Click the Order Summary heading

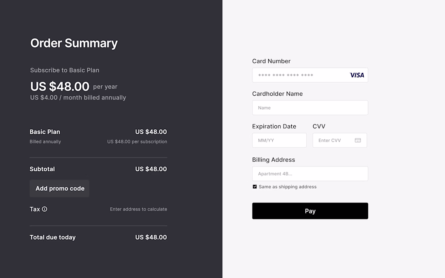tap(74, 43)
